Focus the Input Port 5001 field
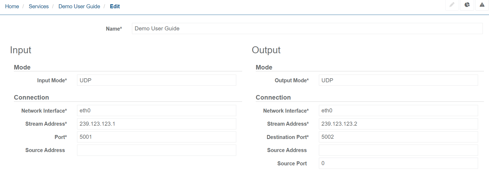 [x=156, y=137]
